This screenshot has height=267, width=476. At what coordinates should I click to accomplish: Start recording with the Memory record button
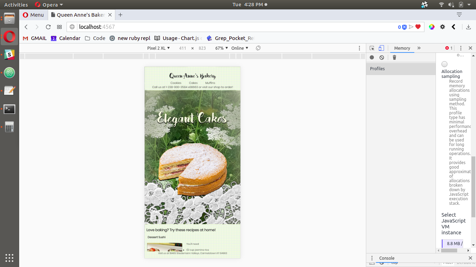[372, 57]
